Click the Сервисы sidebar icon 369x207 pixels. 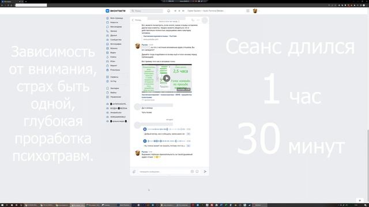[x=108, y=77]
